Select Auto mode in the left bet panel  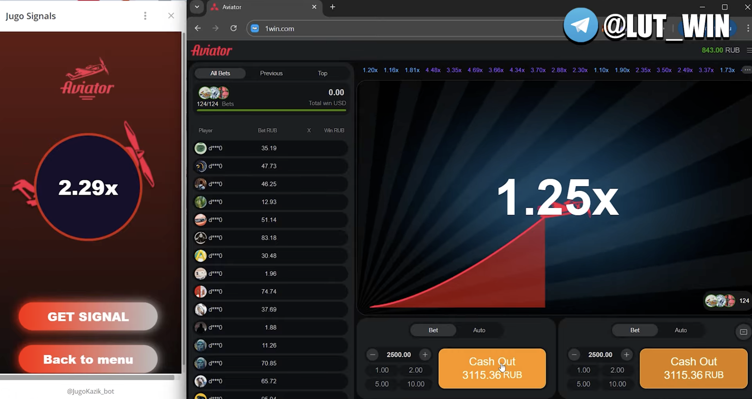pos(479,330)
